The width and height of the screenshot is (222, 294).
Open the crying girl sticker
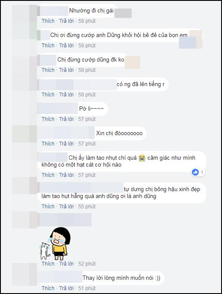(x=54, y=243)
